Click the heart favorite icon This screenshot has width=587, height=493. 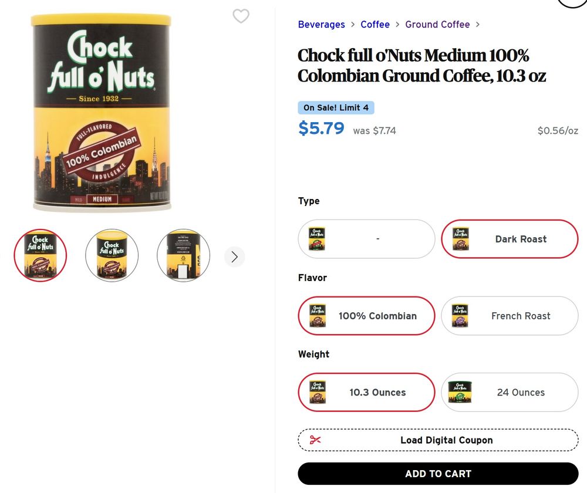tap(241, 16)
